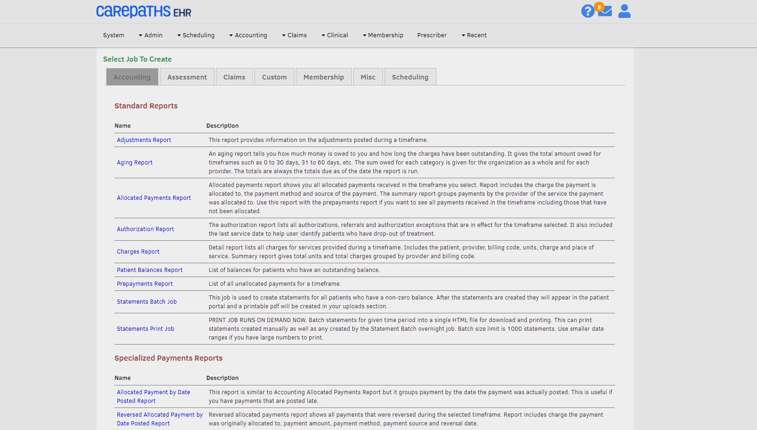
Task: Select the Patient Balances Report link
Action: pyautogui.click(x=150, y=270)
